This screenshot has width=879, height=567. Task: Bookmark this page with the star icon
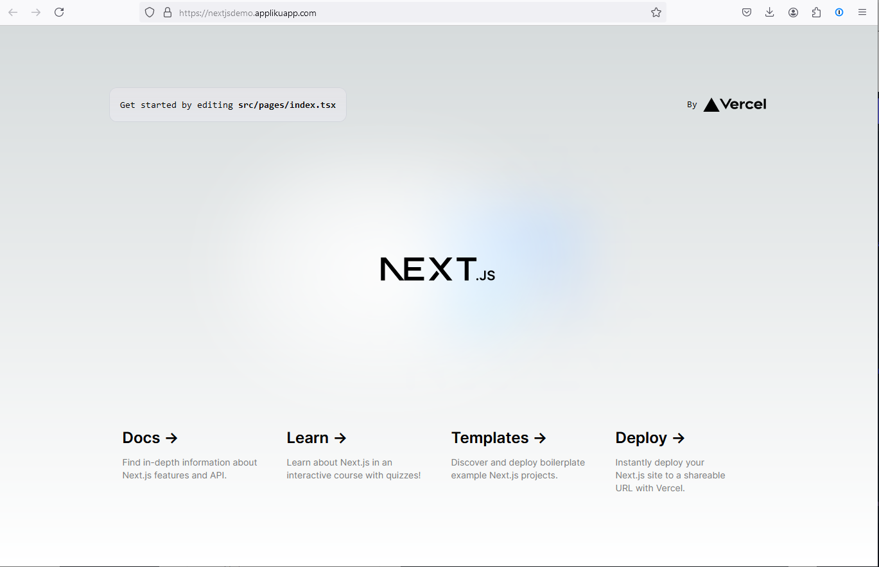[656, 12]
